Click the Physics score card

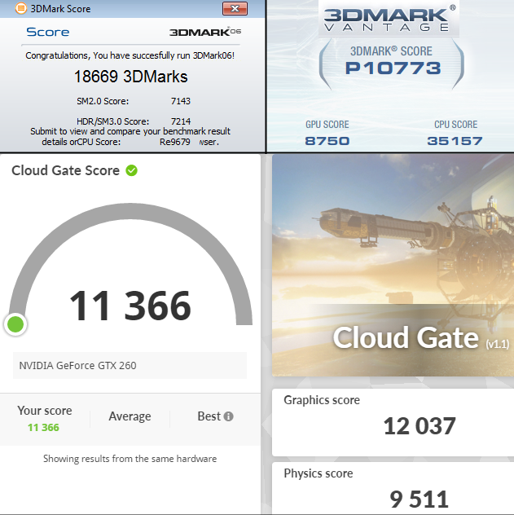click(393, 489)
